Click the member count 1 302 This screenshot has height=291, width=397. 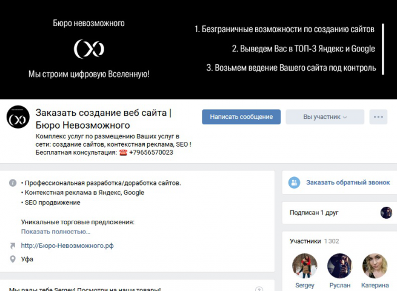[x=332, y=241]
